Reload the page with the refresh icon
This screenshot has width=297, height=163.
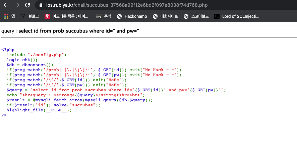(x=27, y=5)
